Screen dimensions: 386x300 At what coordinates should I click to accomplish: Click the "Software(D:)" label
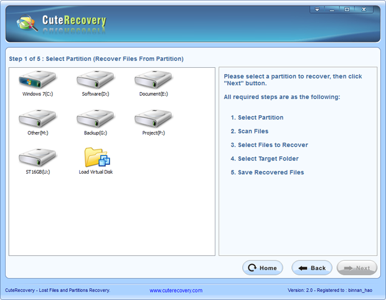click(95, 94)
